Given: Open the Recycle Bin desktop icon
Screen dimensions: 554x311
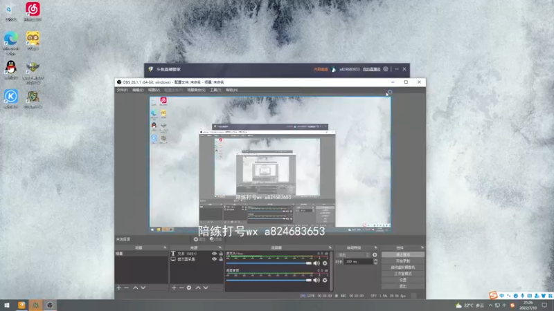Looking at the screenshot, I should point(11,12).
